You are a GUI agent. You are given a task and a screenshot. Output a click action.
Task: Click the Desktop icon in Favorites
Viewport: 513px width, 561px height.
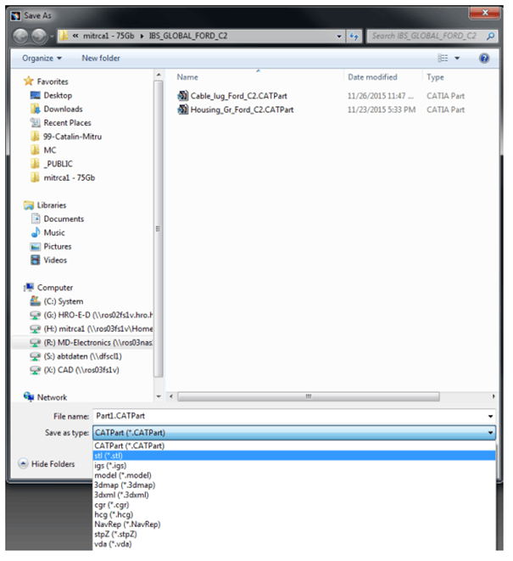click(x=35, y=95)
